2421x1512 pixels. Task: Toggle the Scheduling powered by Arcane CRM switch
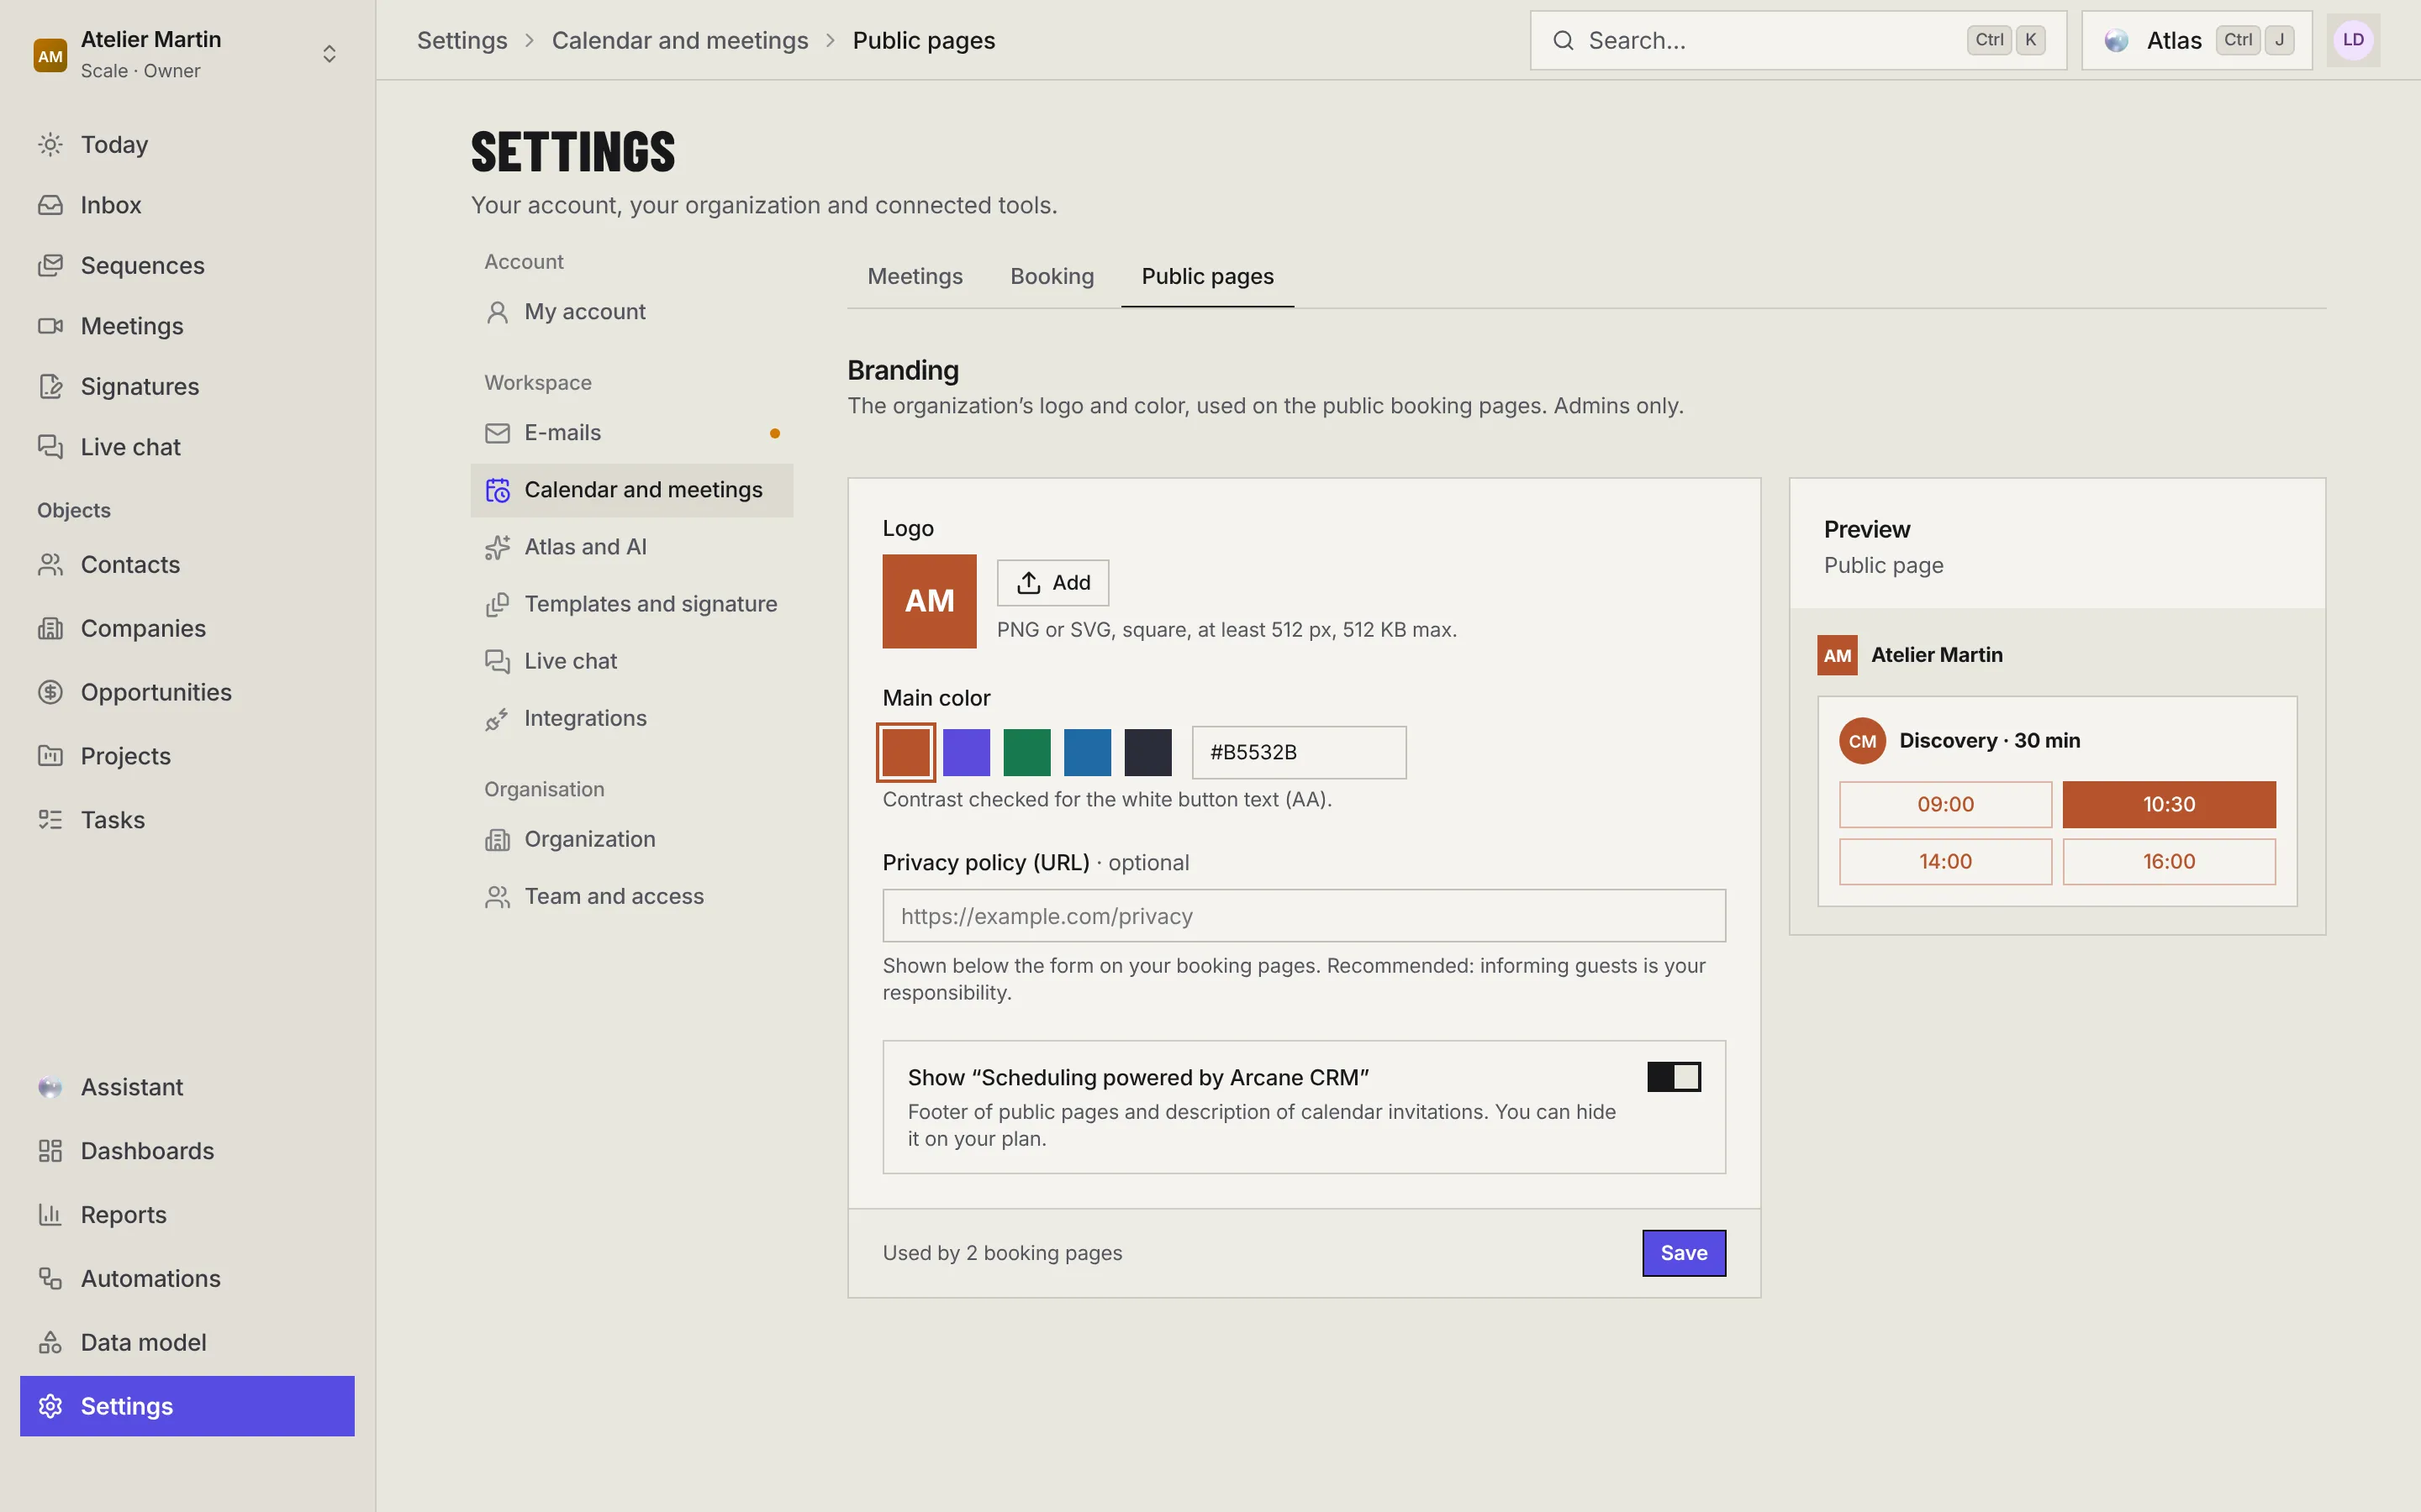point(1674,1077)
